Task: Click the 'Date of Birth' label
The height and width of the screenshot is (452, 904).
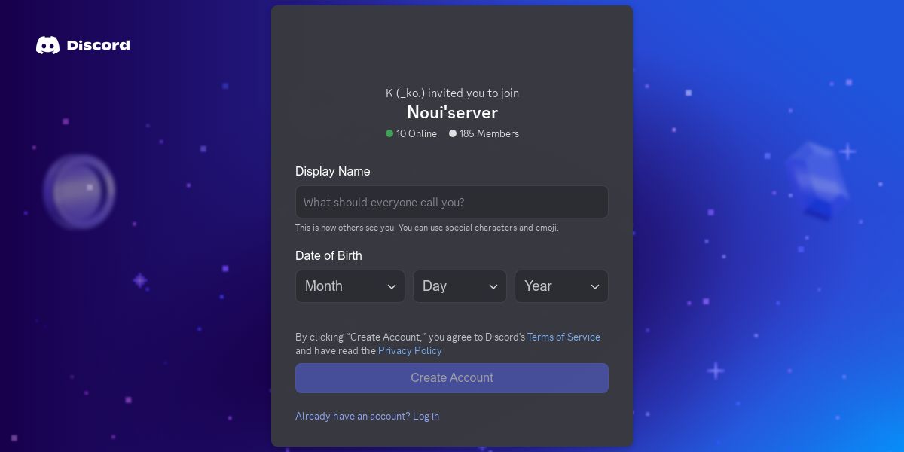Action: pos(328,255)
